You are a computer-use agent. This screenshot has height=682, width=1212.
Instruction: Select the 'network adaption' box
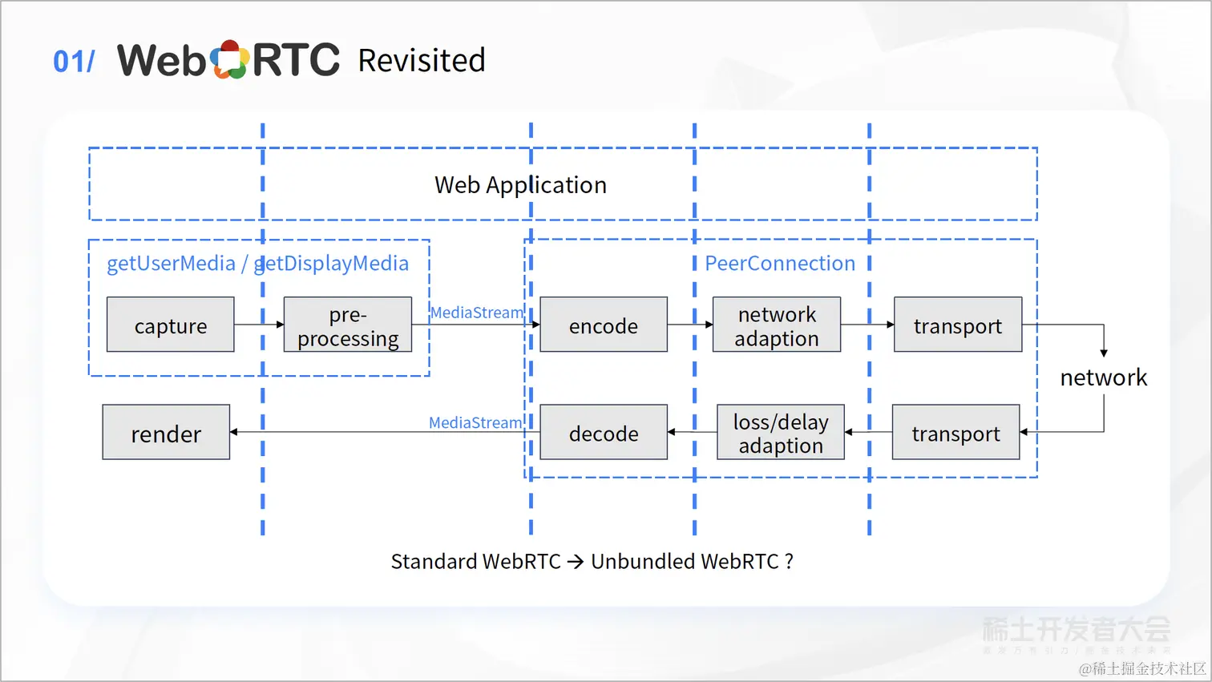point(777,325)
